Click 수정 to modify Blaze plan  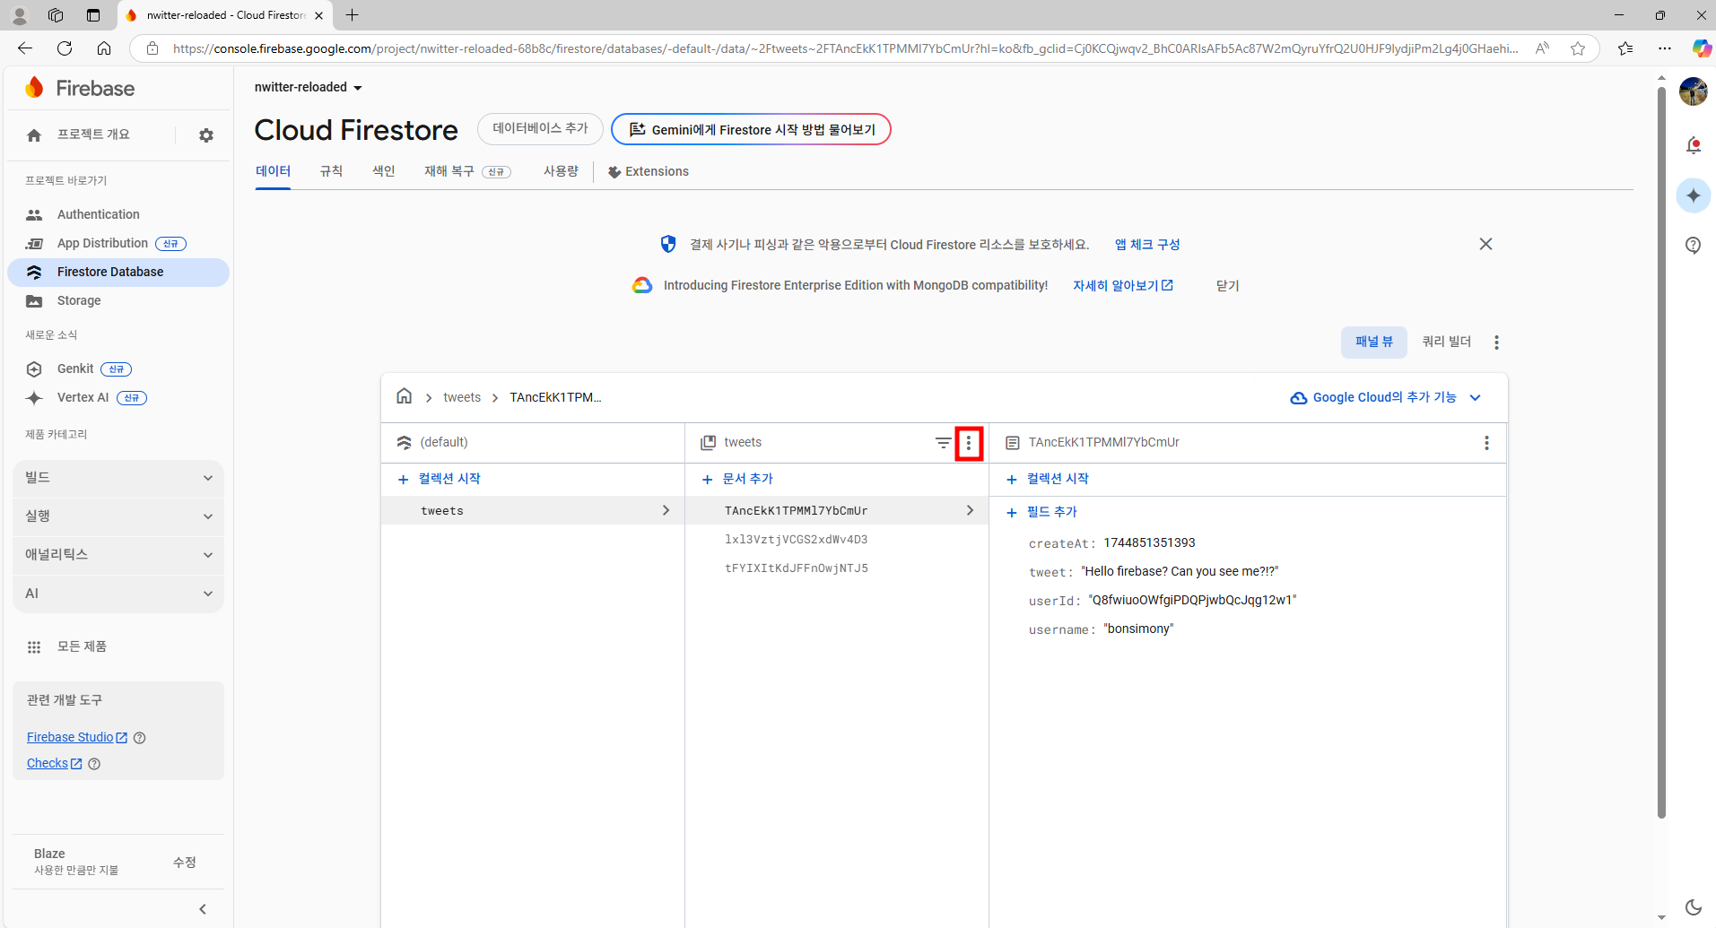pyautogui.click(x=185, y=862)
